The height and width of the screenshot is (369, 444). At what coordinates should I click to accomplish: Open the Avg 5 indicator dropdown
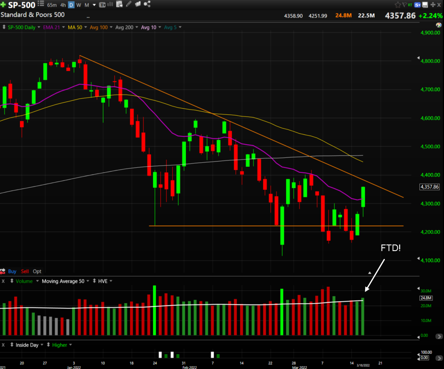(180, 27)
